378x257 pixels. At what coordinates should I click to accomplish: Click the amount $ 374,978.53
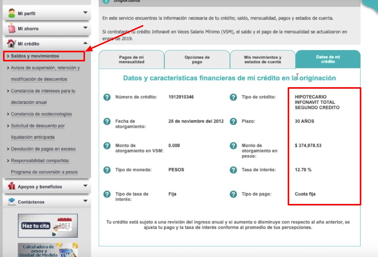[308, 146]
